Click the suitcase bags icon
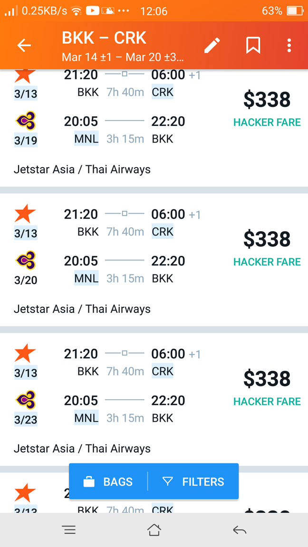The height and width of the screenshot is (547, 308). click(x=89, y=482)
